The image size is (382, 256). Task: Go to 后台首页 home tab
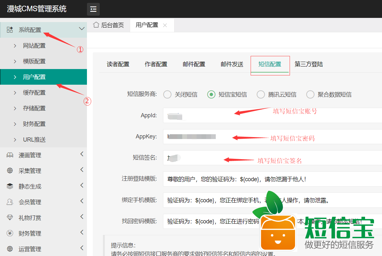(x=109, y=25)
